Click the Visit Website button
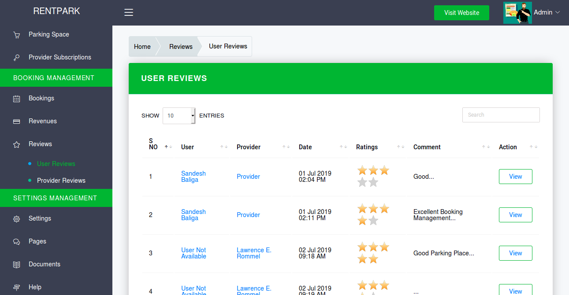569x295 pixels. pyautogui.click(x=461, y=13)
